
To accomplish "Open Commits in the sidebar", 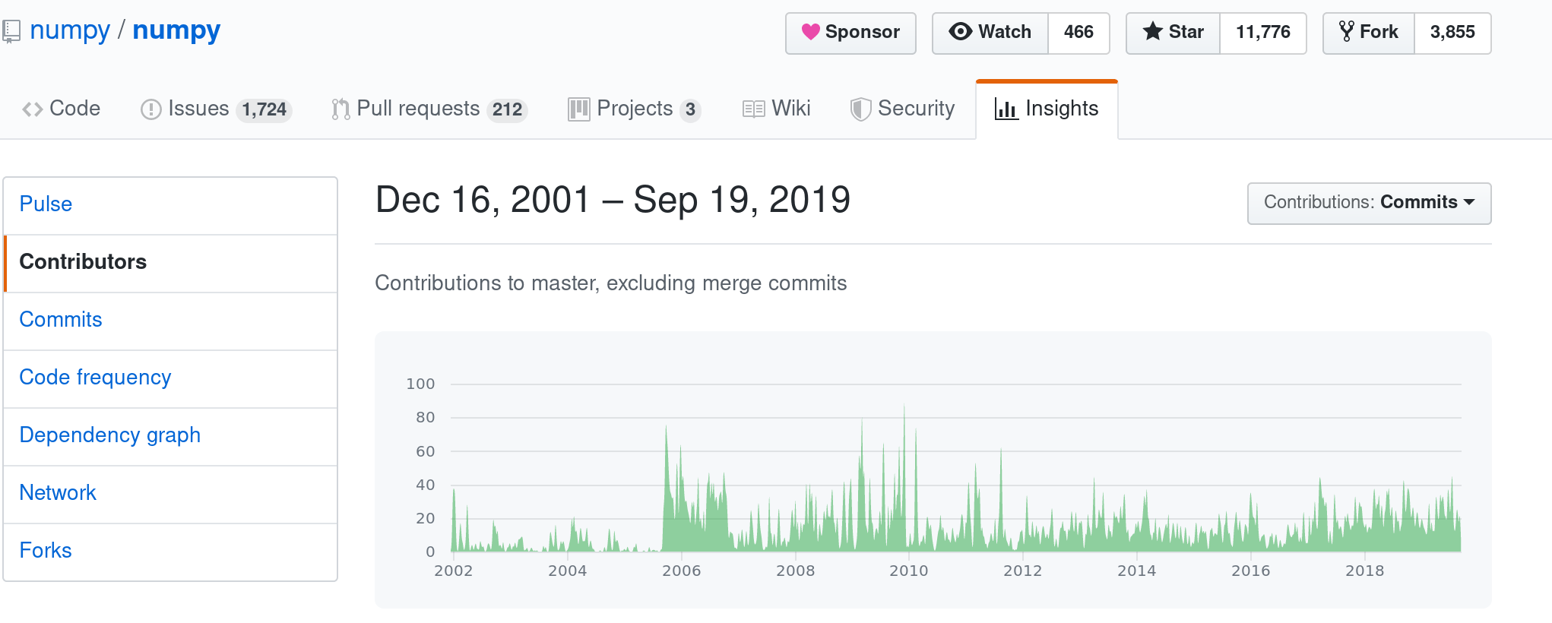I will click(170, 320).
